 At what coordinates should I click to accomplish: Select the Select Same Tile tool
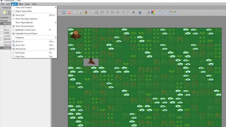click(x=85, y=13)
